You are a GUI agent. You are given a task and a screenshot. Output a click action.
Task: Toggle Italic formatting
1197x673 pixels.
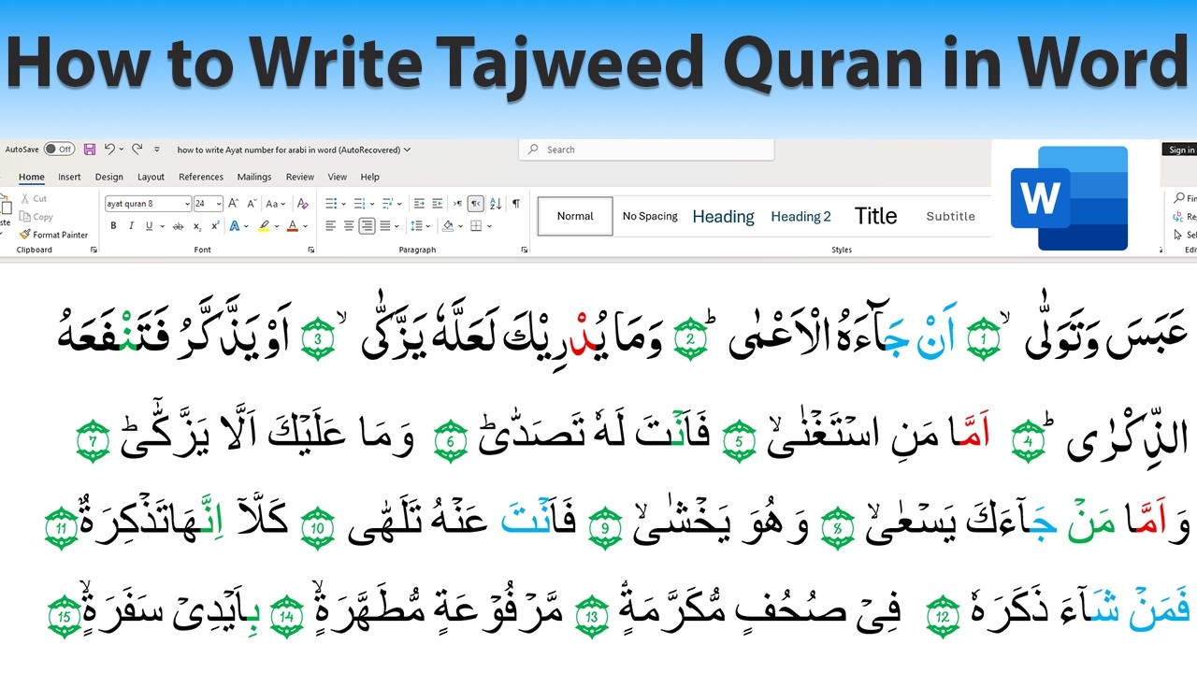pyautogui.click(x=131, y=225)
